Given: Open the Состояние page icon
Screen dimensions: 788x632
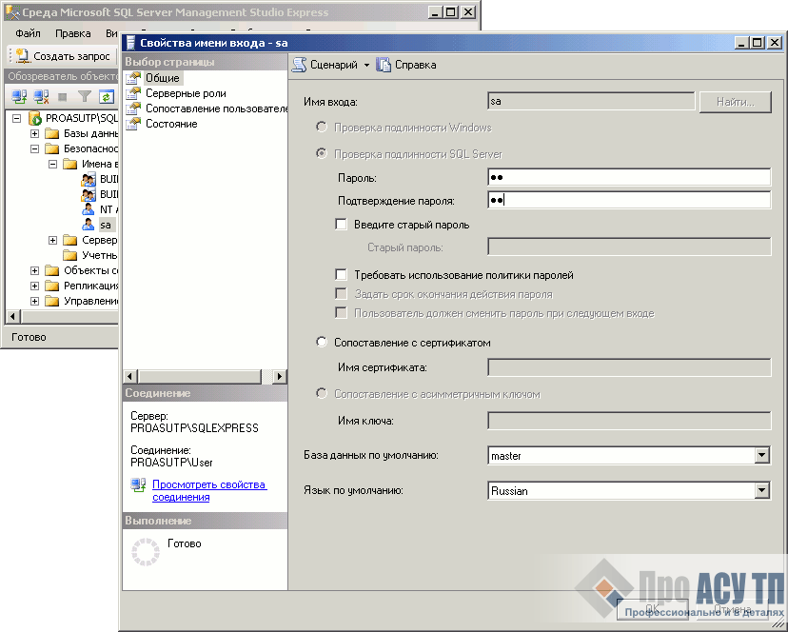Looking at the screenshot, I should pos(133,124).
